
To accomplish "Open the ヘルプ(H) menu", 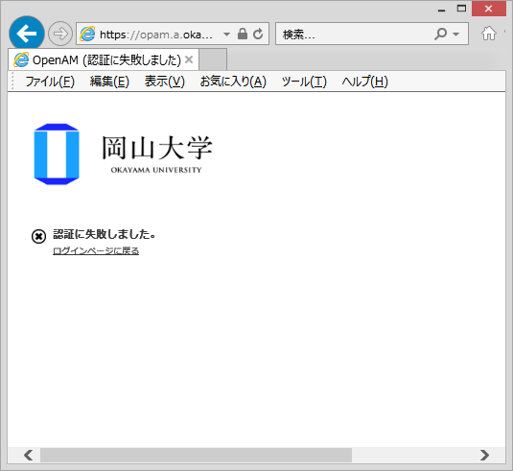I will pos(365,82).
